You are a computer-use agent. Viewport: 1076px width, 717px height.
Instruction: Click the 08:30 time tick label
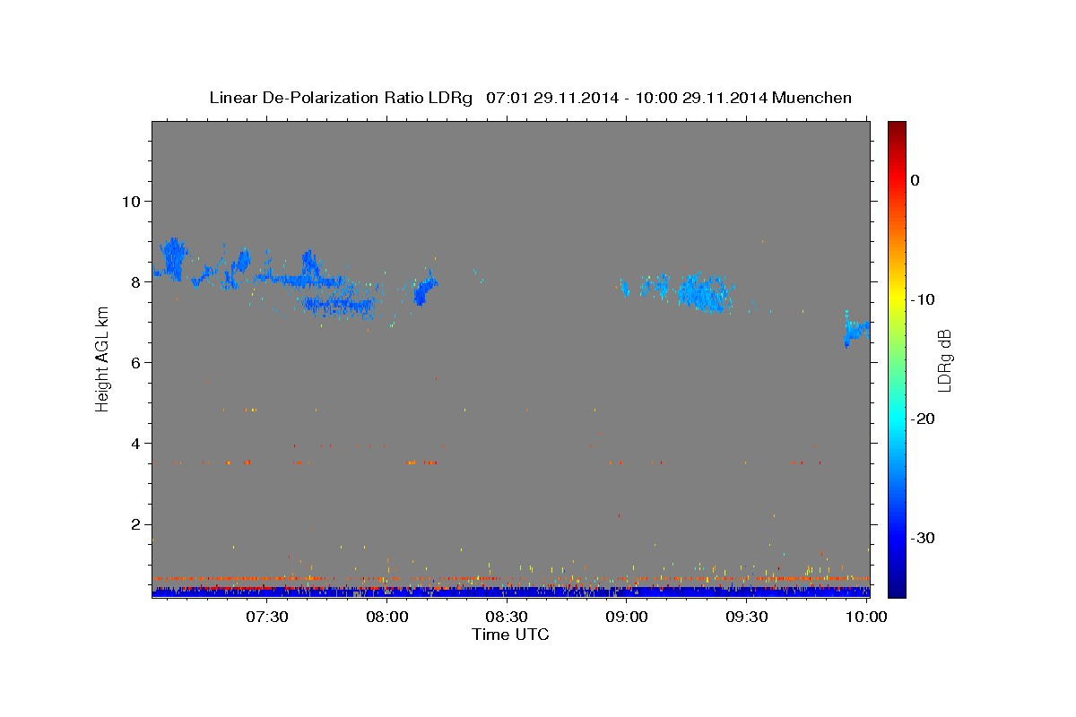pos(507,617)
